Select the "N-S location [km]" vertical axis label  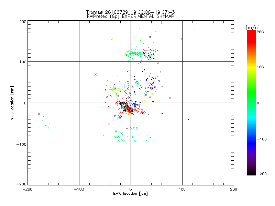click(x=12, y=103)
